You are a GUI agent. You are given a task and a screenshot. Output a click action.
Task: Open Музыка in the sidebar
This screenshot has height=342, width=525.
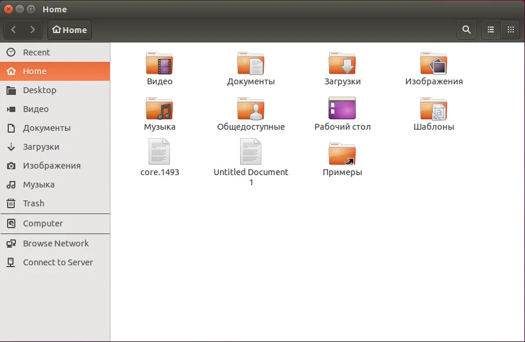click(55, 185)
